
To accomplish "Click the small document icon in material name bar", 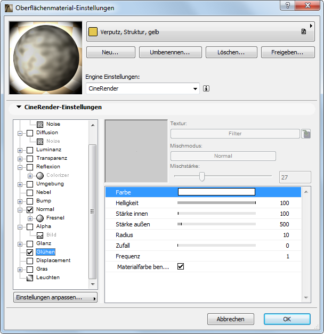I will [304, 32].
